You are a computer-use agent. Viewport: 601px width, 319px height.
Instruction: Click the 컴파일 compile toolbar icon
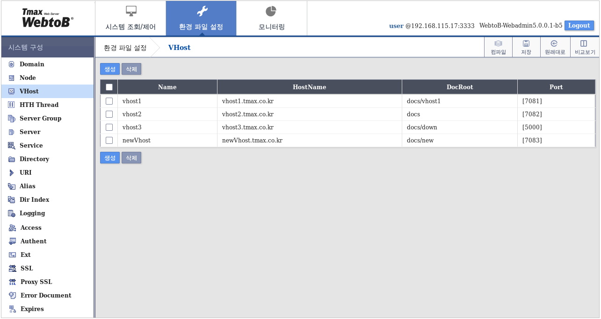[x=499, y=43]
